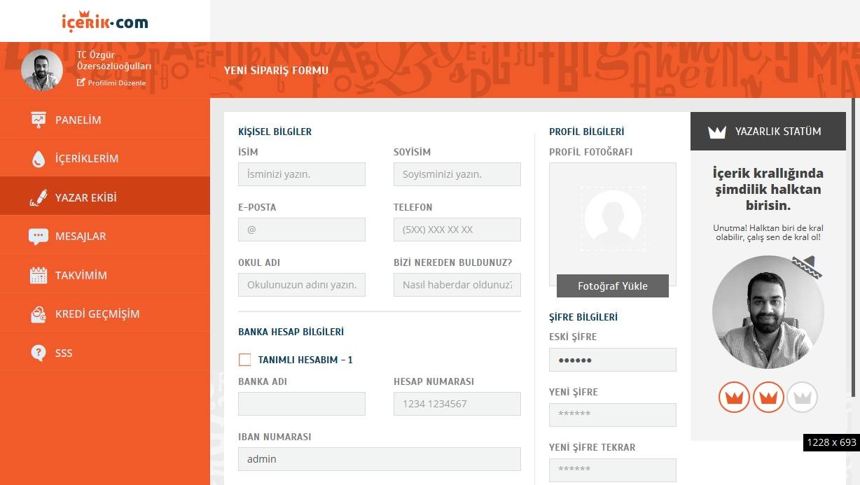Open help using the SSS question mark icon
This screenshot has width=860, height=485.
click(40, 352)
